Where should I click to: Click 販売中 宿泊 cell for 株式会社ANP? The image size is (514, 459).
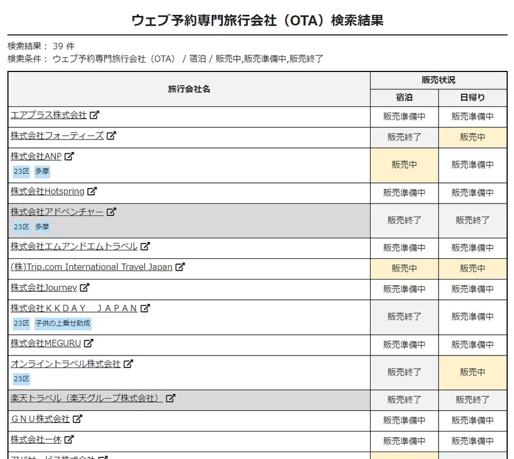[x=404, y=165]
